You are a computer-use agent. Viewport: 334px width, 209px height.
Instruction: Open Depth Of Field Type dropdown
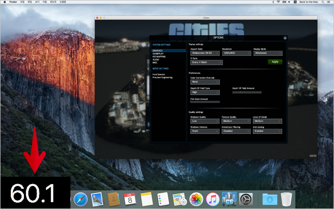click(205, 93)
